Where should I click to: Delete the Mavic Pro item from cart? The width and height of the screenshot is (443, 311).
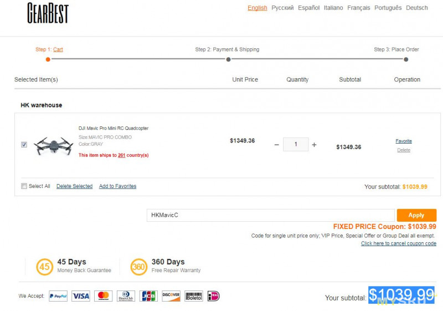point(404,150)
